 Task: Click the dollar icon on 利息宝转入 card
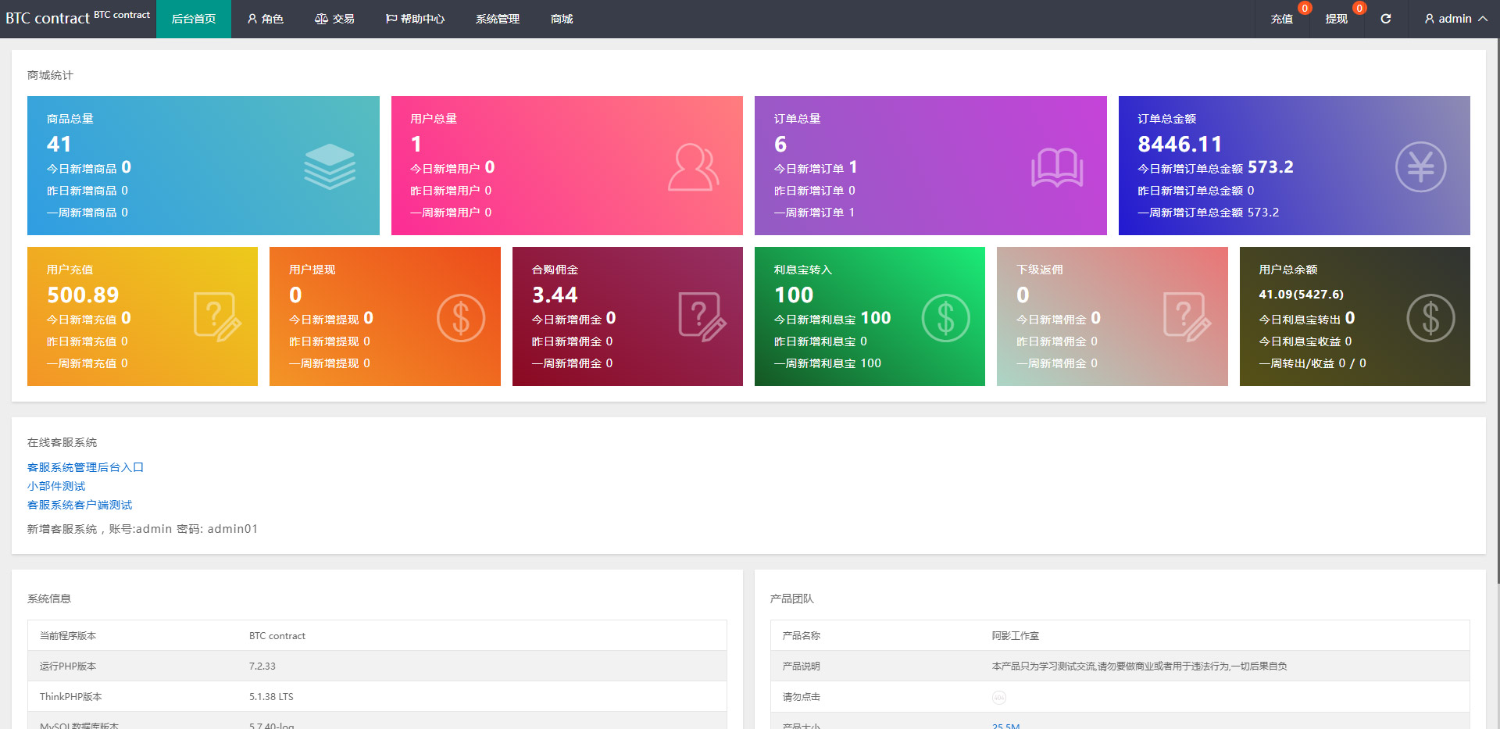coord(946,318)
